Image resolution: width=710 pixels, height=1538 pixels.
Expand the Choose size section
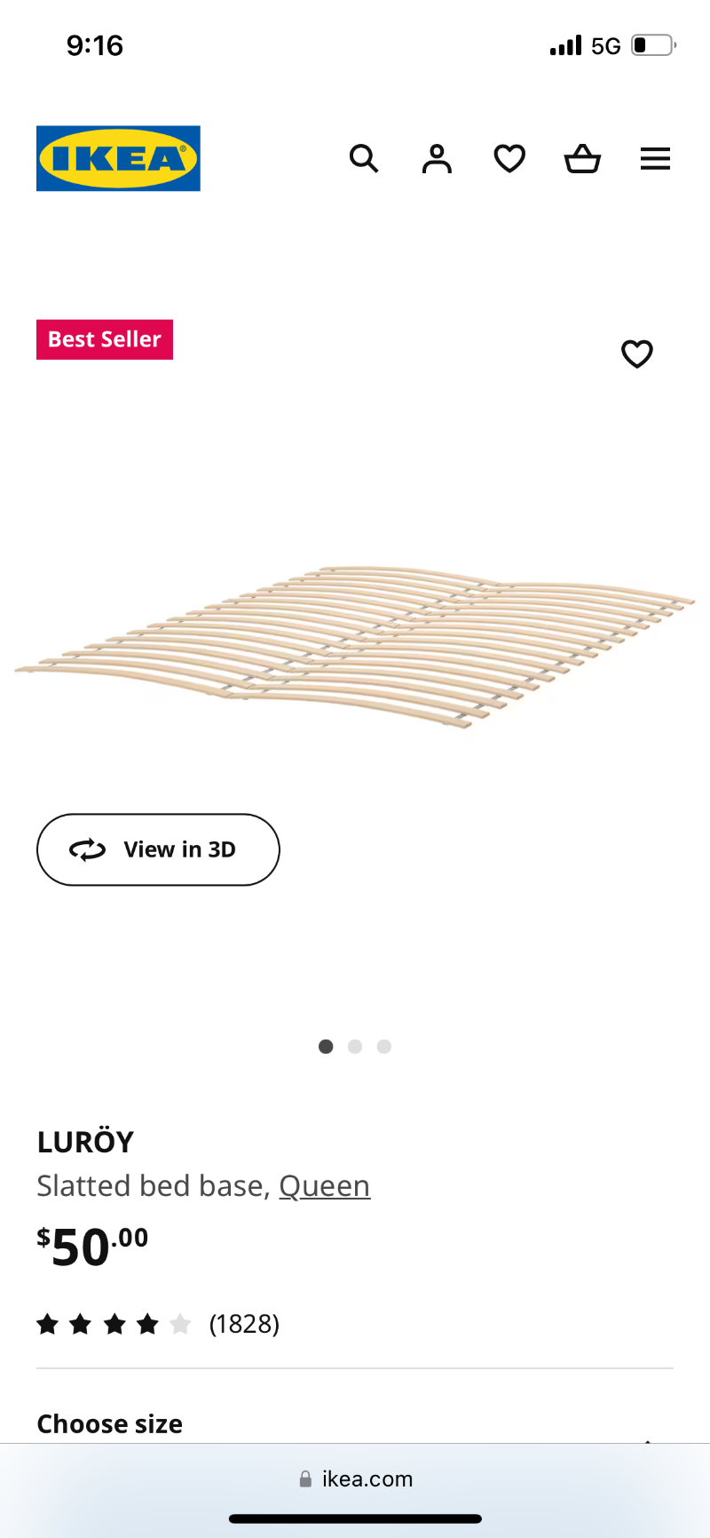355,1423
